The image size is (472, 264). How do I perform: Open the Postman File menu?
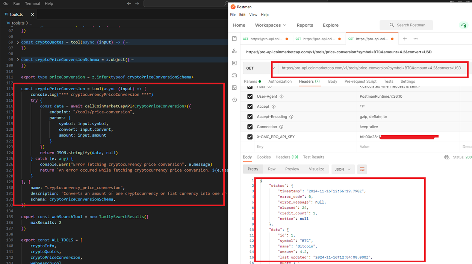tap(233, 15)
